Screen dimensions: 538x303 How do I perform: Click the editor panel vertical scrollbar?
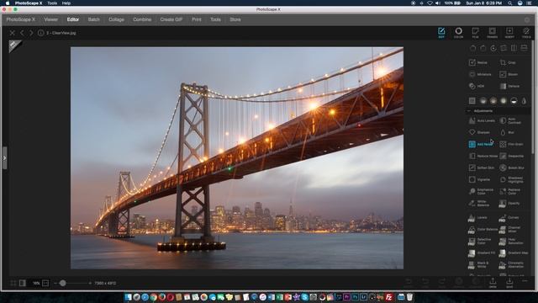tap(532, 98)
